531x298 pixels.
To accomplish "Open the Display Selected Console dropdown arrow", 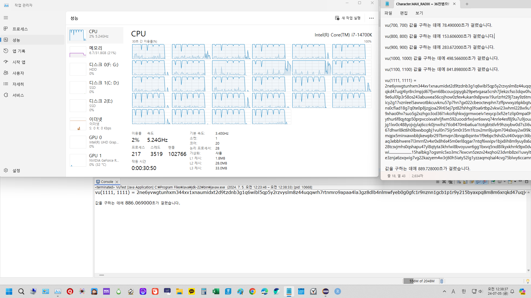I will pos(504,182).
